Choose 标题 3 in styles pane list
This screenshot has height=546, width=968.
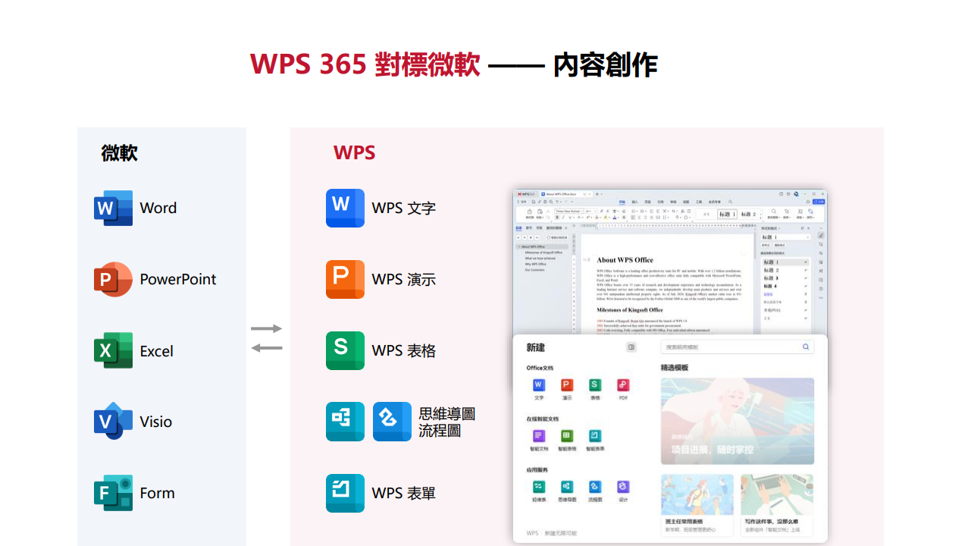784,278
